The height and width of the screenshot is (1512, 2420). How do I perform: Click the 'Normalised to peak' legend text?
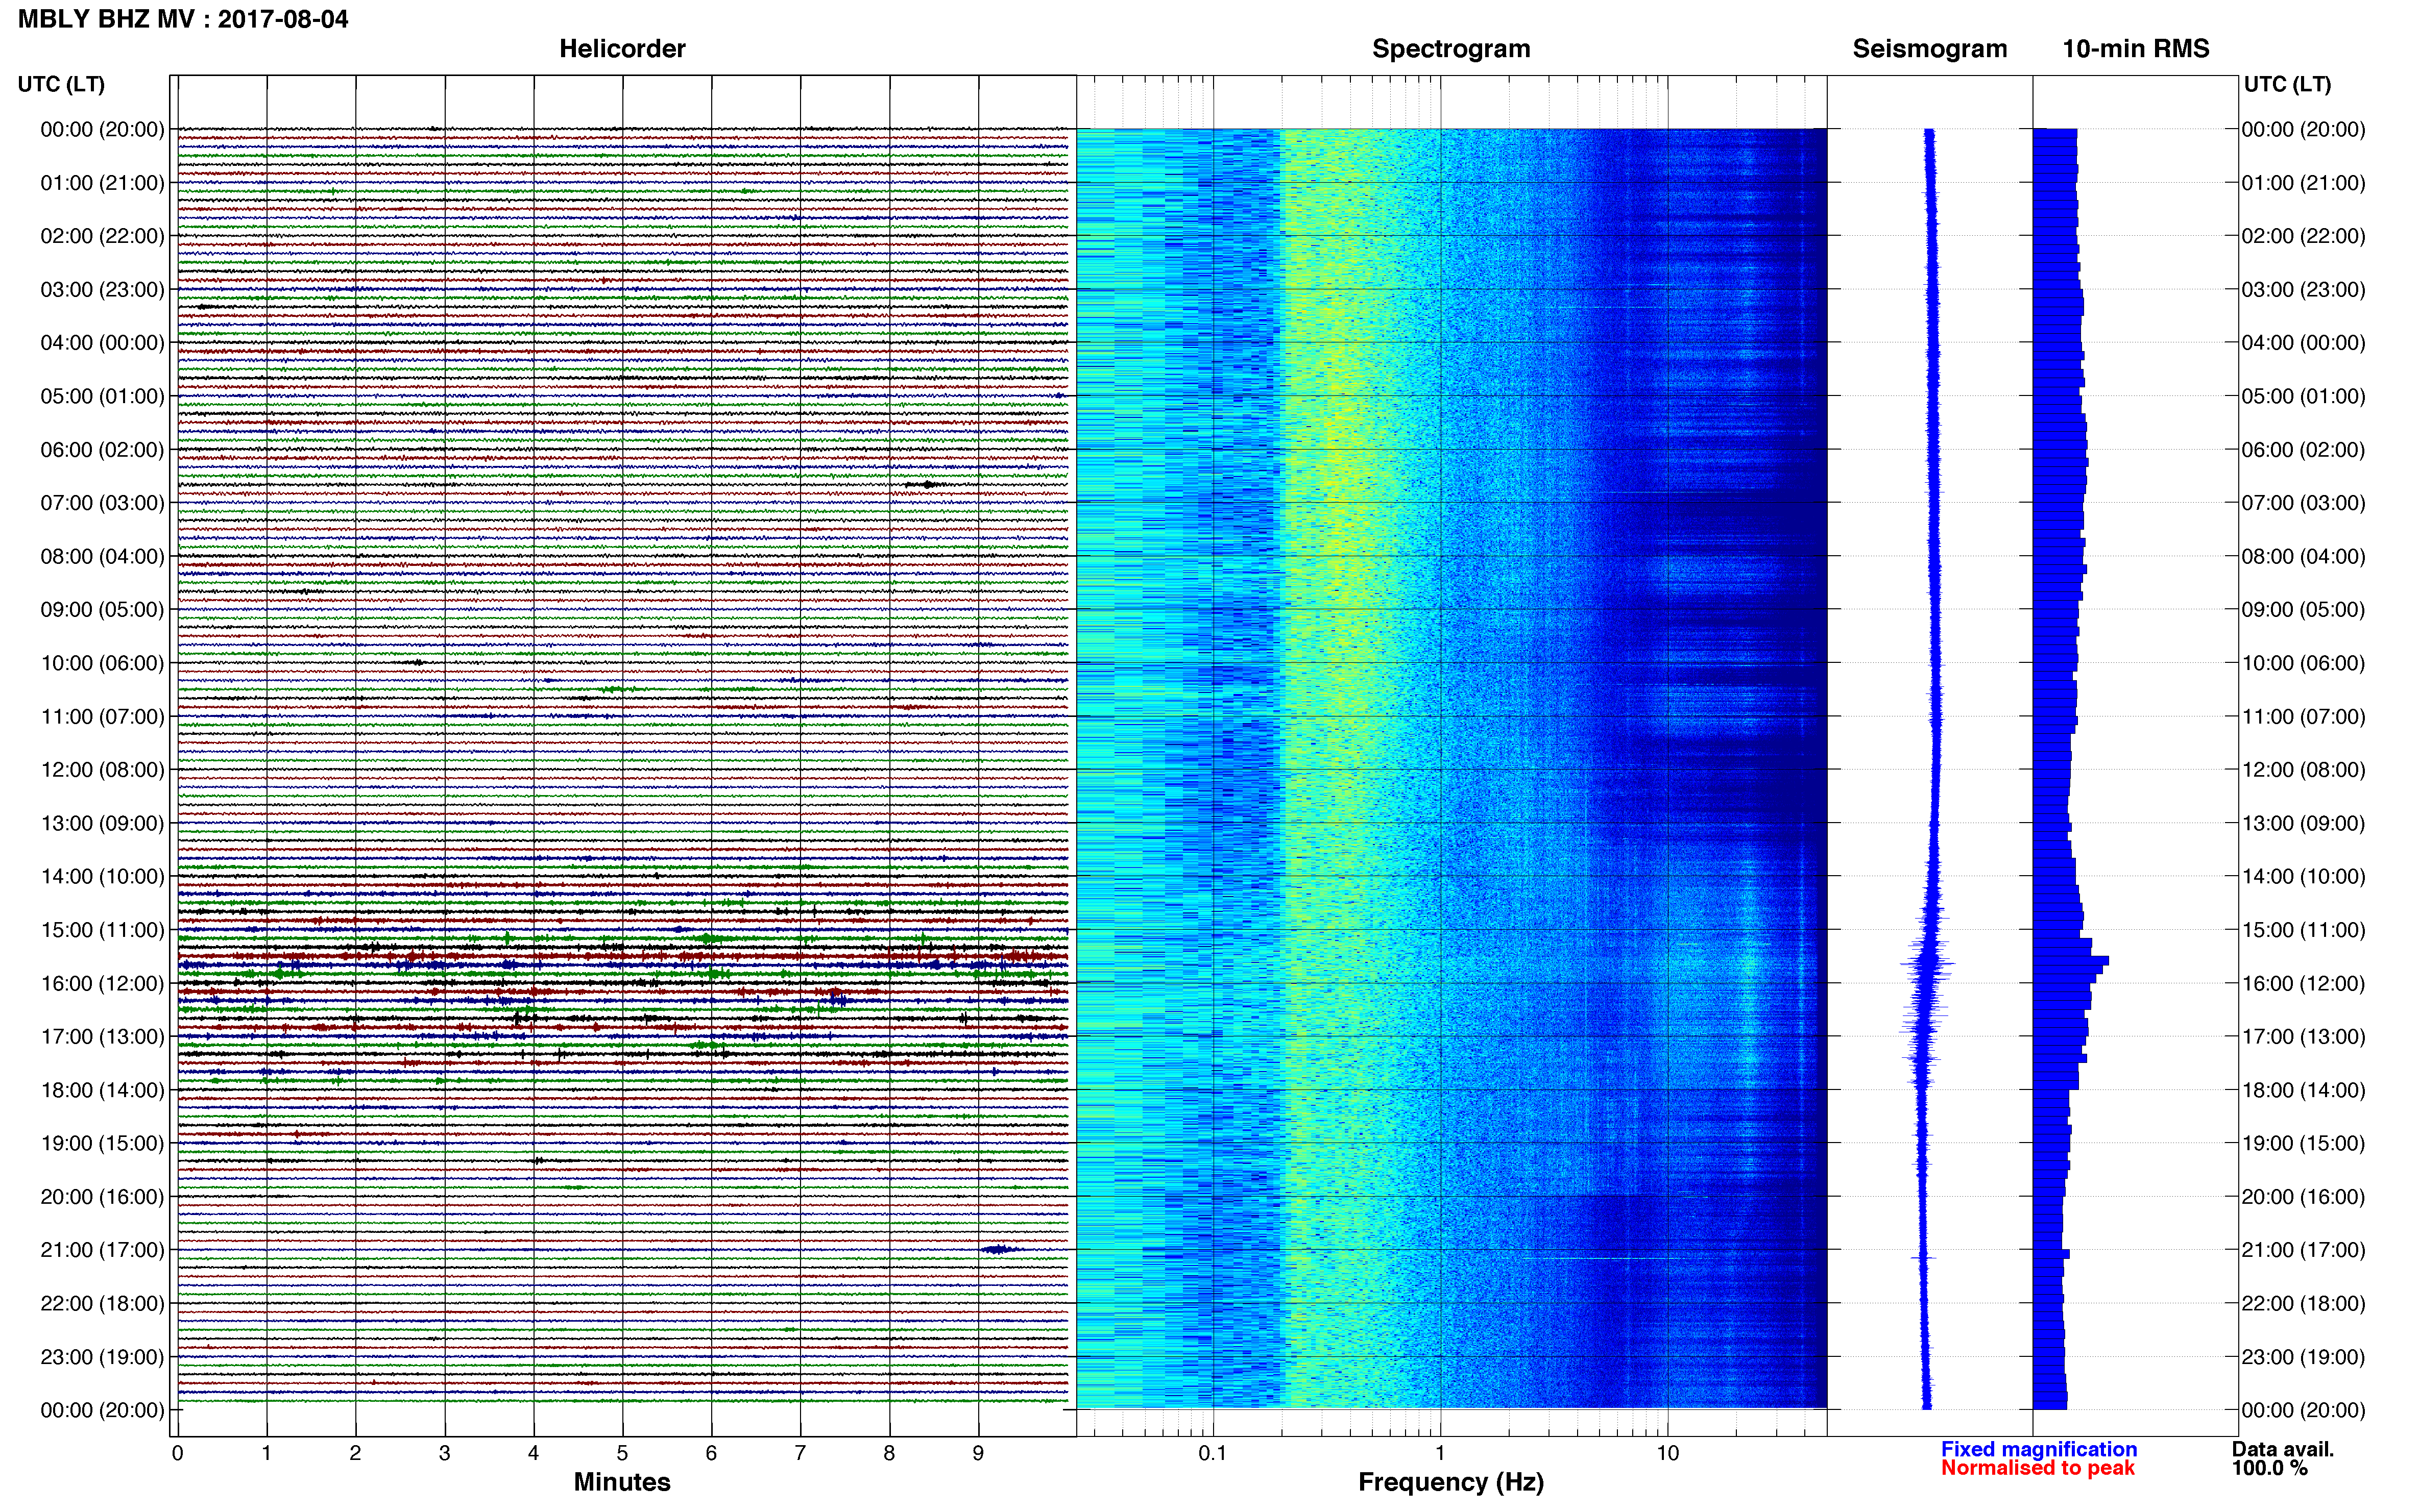(2038, 1468)
